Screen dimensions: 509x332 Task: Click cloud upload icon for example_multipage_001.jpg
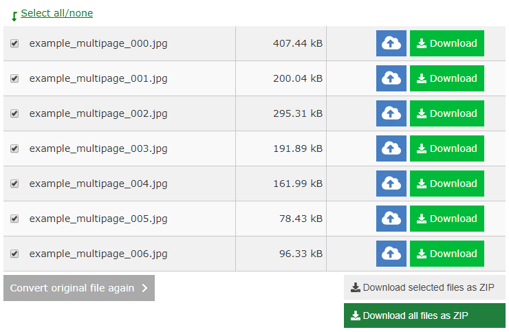coord(391,78)
